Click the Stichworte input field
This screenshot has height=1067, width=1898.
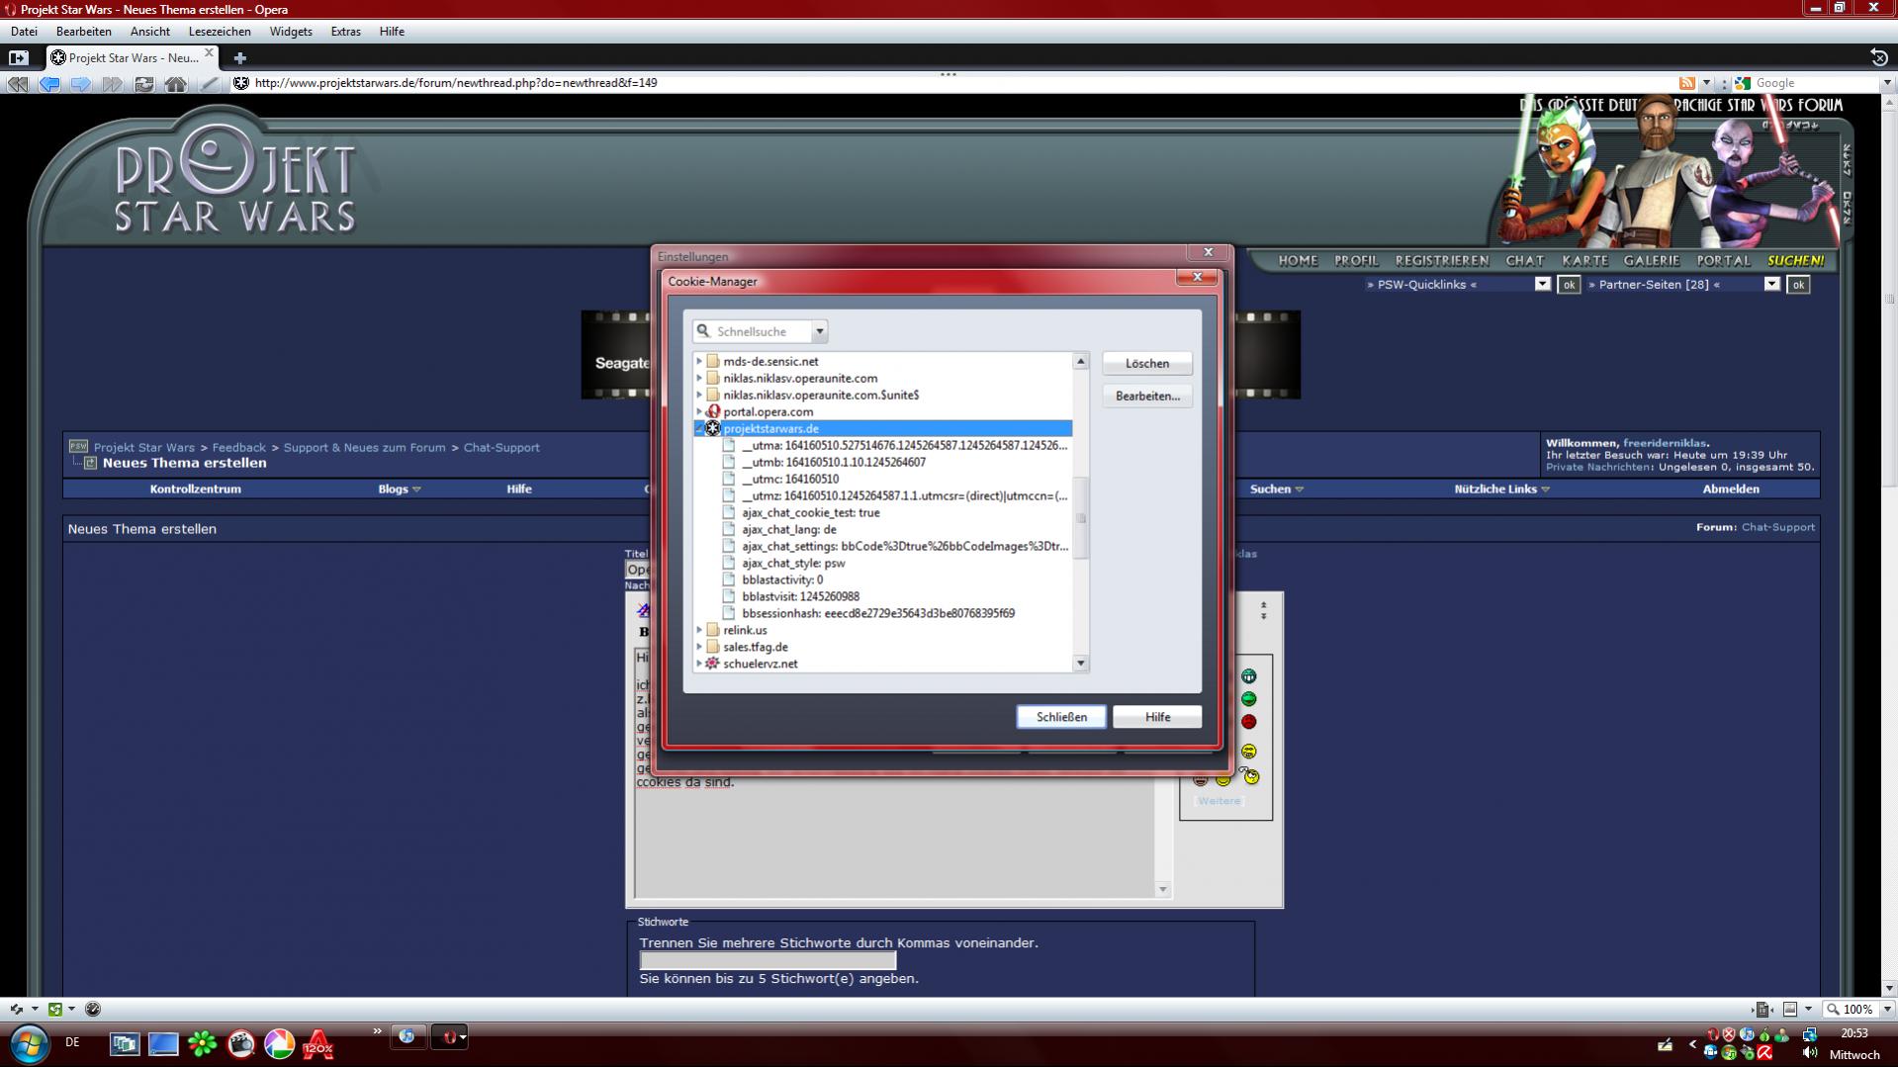(768, 961)
